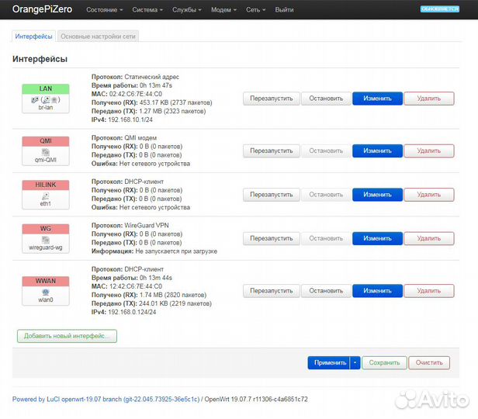Restart the WG WireGuard interface
This screenshot has height=419, width=478.
(272, 239)
